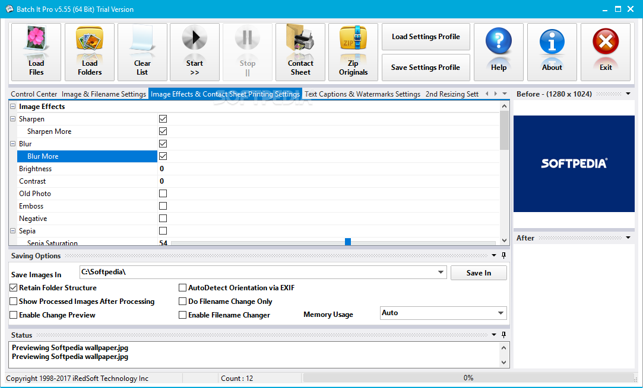Screen dimensions: 643x388
Task: Enable the Negative effect checkbox
Action: click(x=163, y=218)
